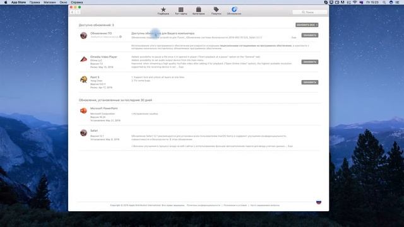Screen dimensions: 404x227
Task: Expand the software update description
Action: tap(294, 38)
